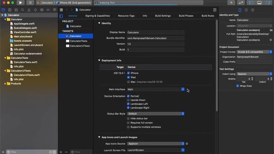Open the Build Settings tab
Screen dimensions: 274x154
(x=163, y=16)
